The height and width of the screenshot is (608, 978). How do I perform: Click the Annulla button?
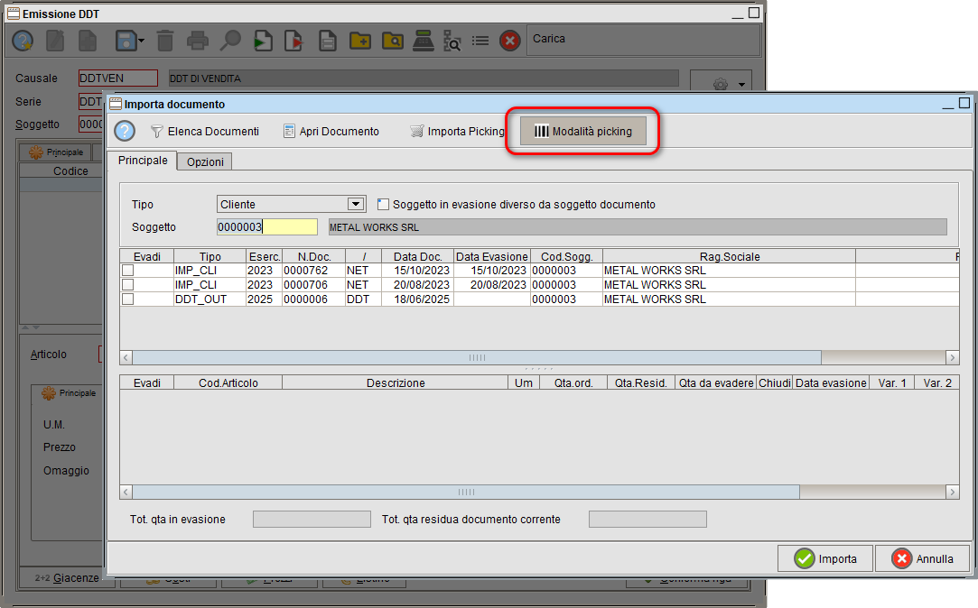click(922, 558)
